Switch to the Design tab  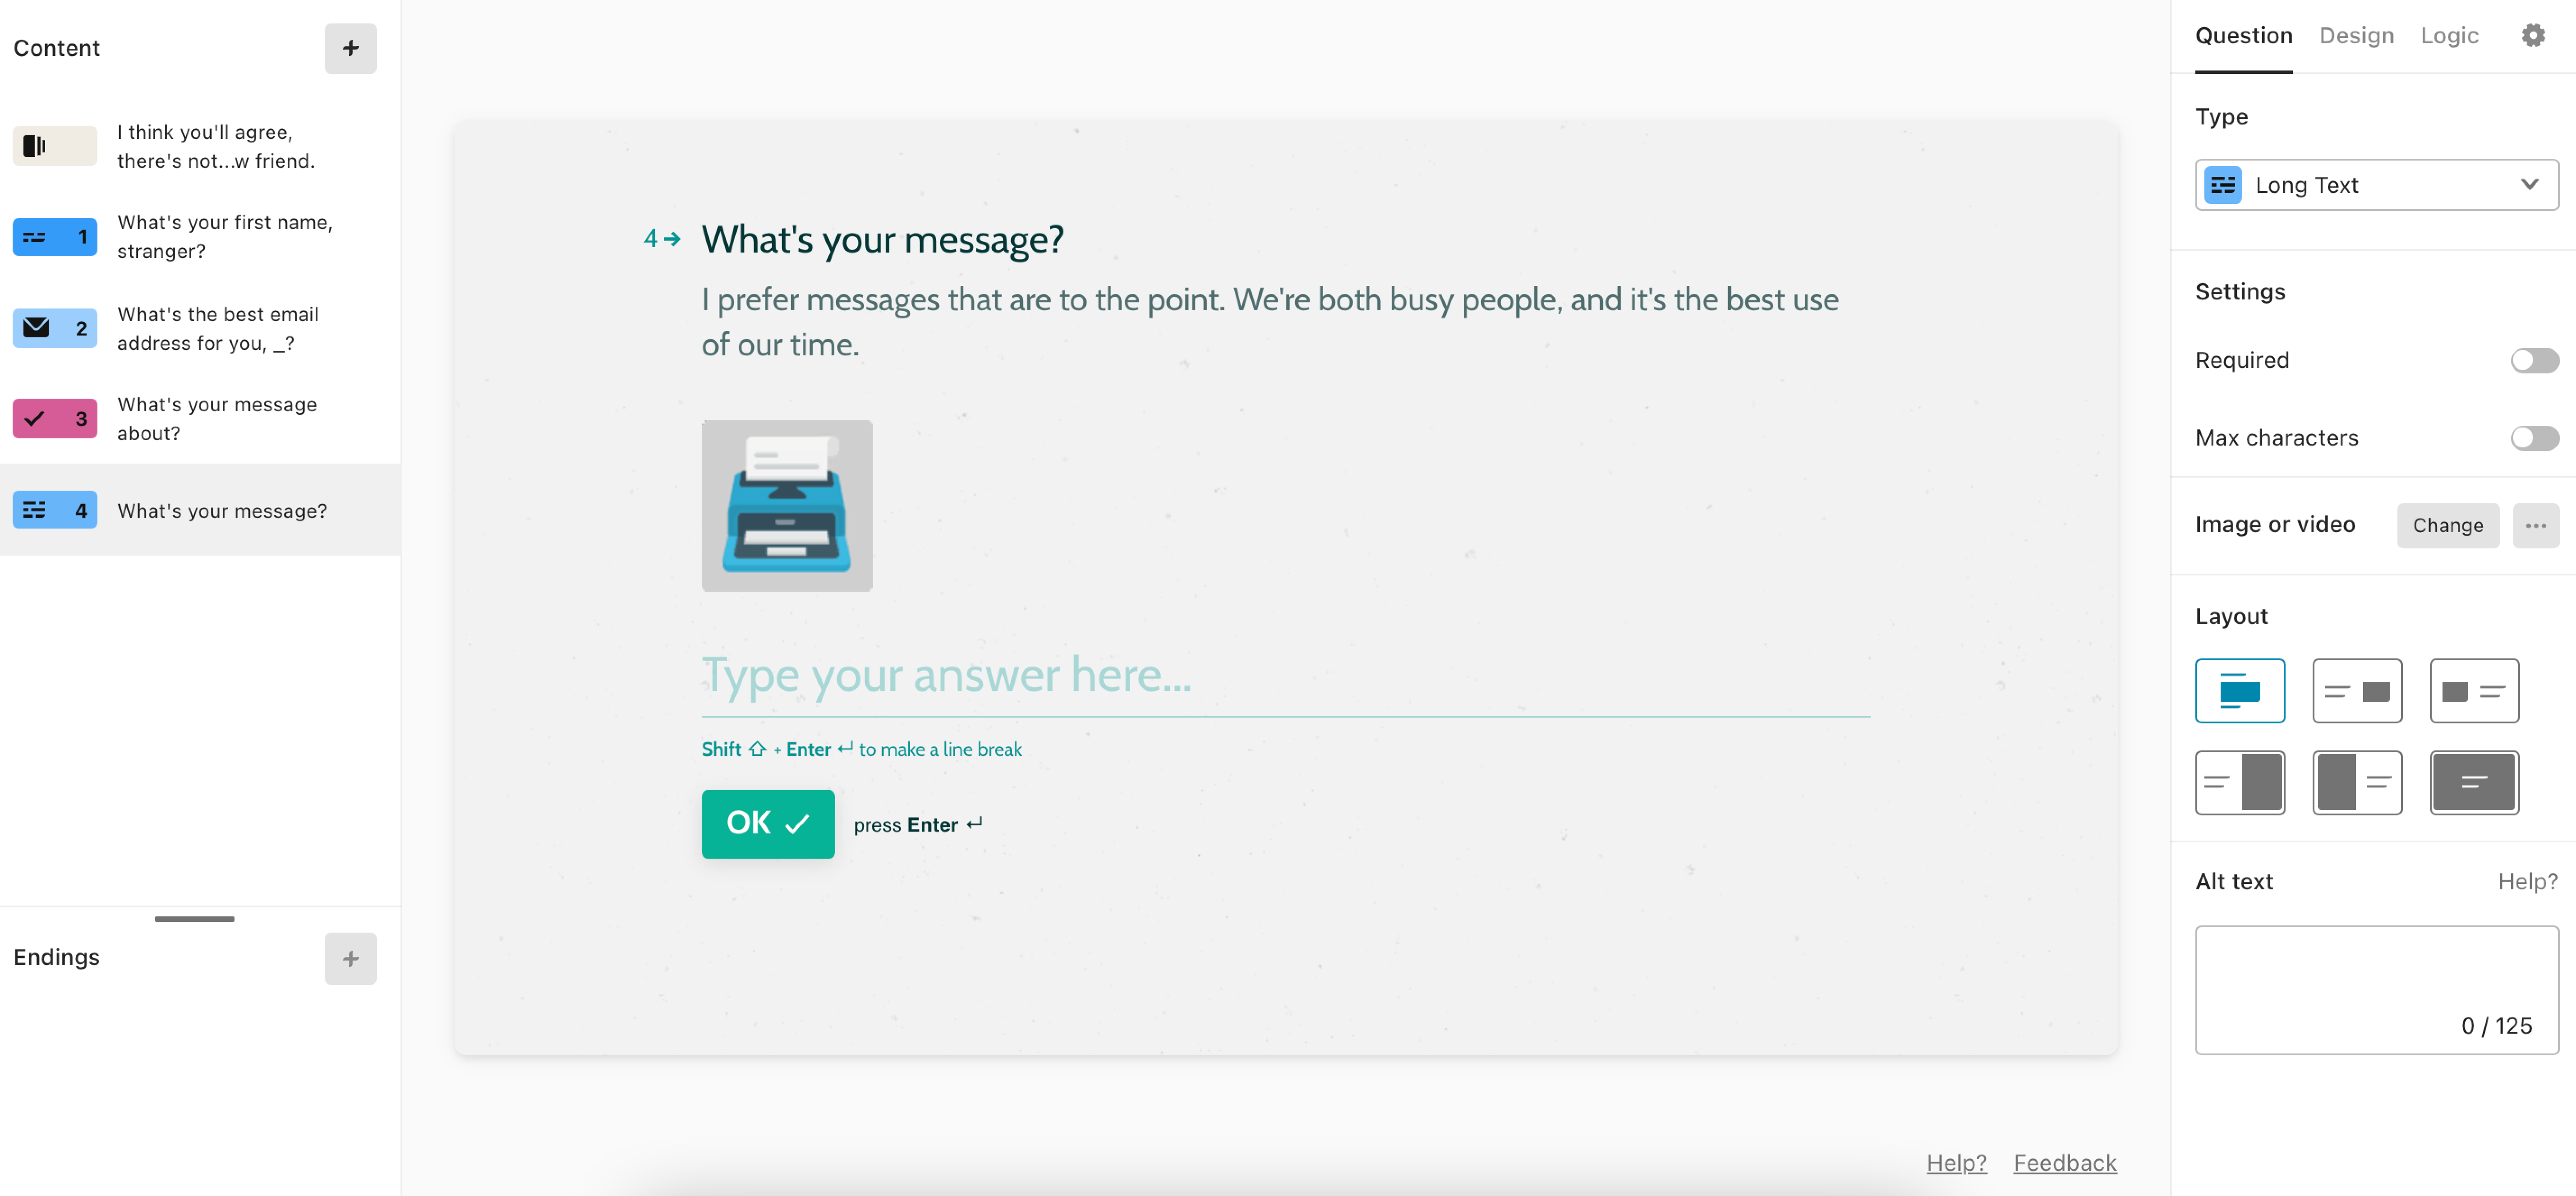coord(2356,36)
